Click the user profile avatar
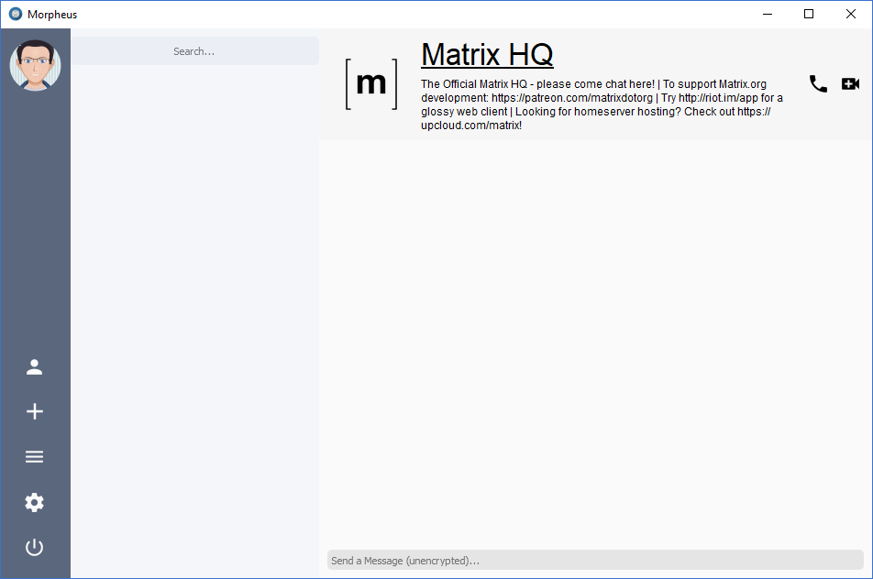Viewport: 873px width, 579px height. click(35, 65)
